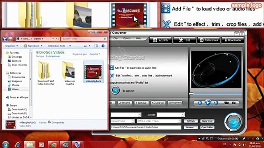
Task: Open the Downloader tool
Action: [x=233, y=40]
